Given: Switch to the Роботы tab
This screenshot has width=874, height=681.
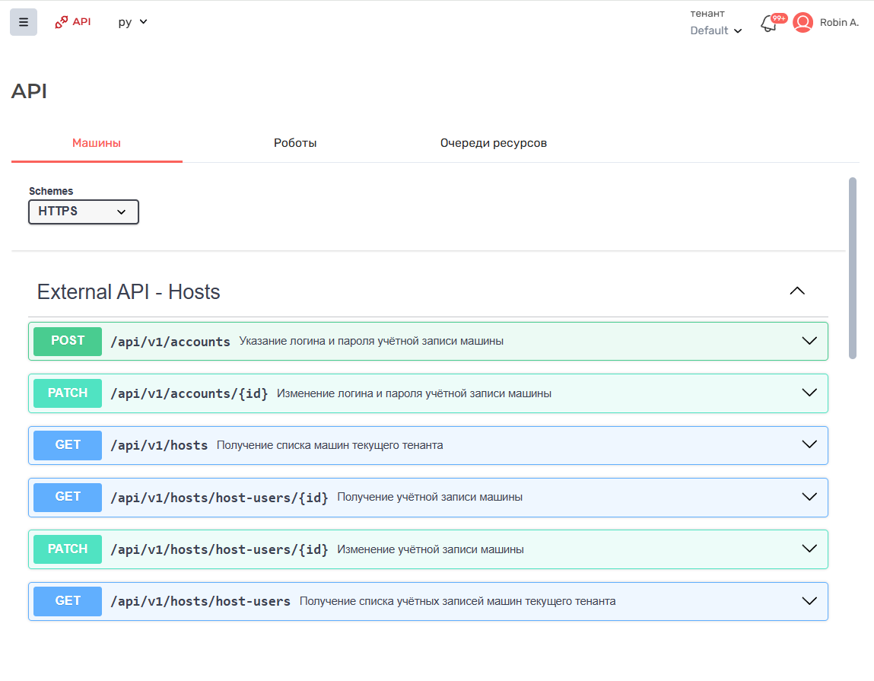Looking at the screenshot, I should click(x=295, y=143).
